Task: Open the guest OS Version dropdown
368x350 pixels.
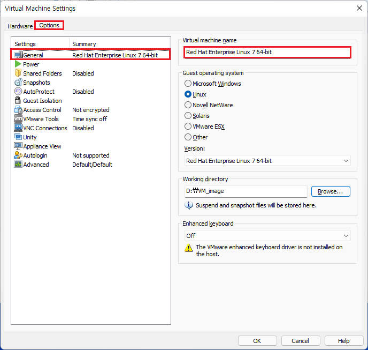Action: (x=267, y=161)
